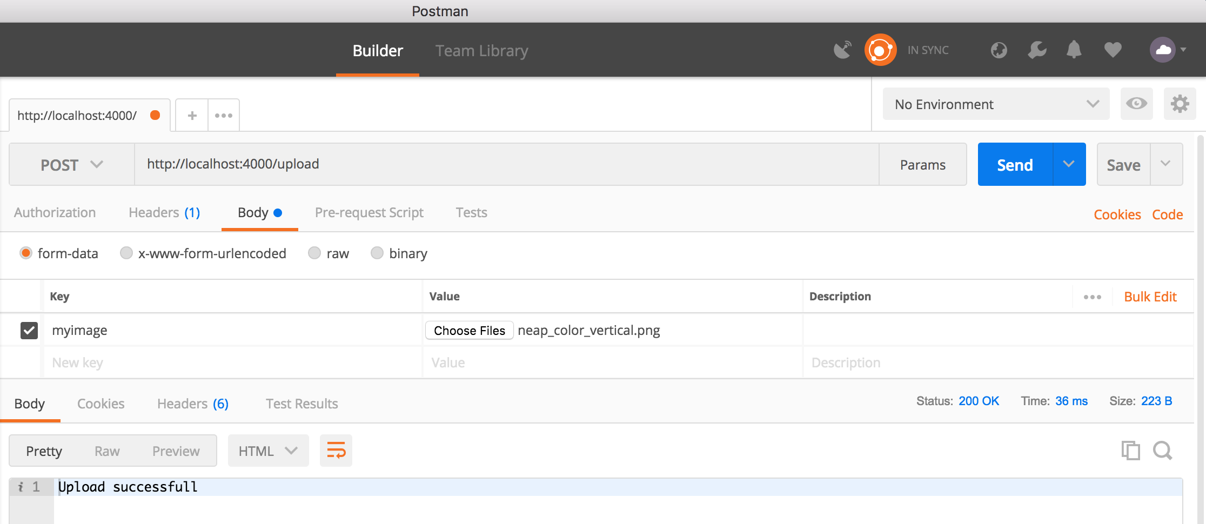Open the Test Results tab
The width and height of the screenshot is (1206, 524).
pos(301,404)
